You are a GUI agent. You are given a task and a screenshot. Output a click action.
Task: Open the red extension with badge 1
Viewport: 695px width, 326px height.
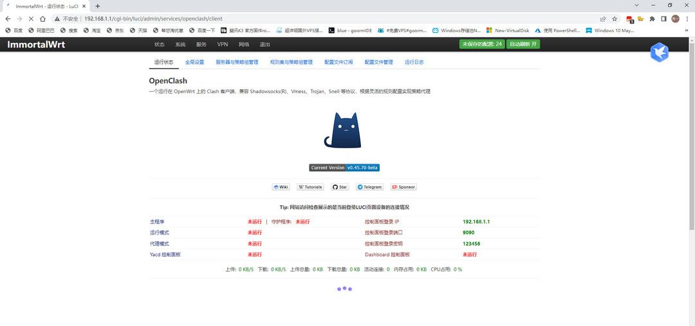coord(629,19)
